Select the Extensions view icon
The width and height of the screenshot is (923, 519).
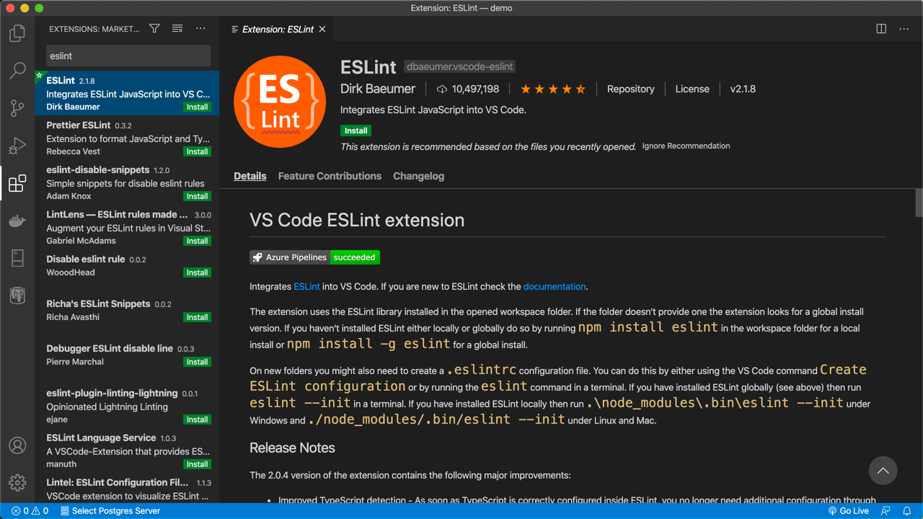pyautogui.click(x=17, y=183)
